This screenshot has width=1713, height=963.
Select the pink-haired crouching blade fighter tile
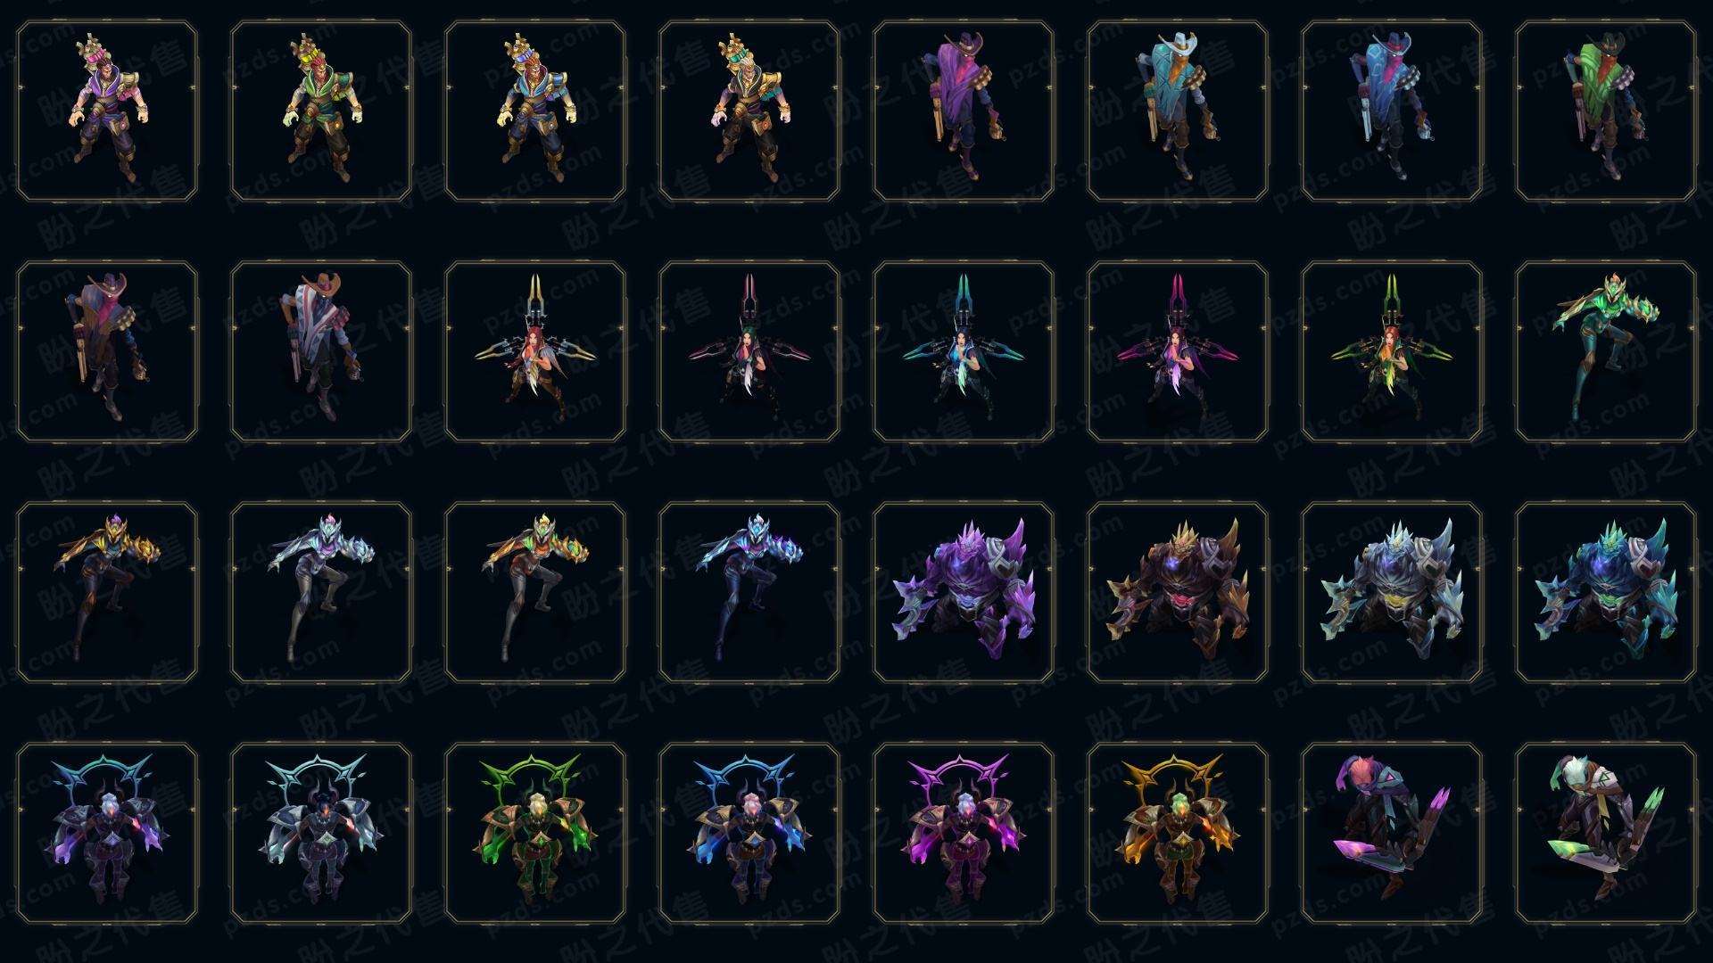[x=1392, y=833]
